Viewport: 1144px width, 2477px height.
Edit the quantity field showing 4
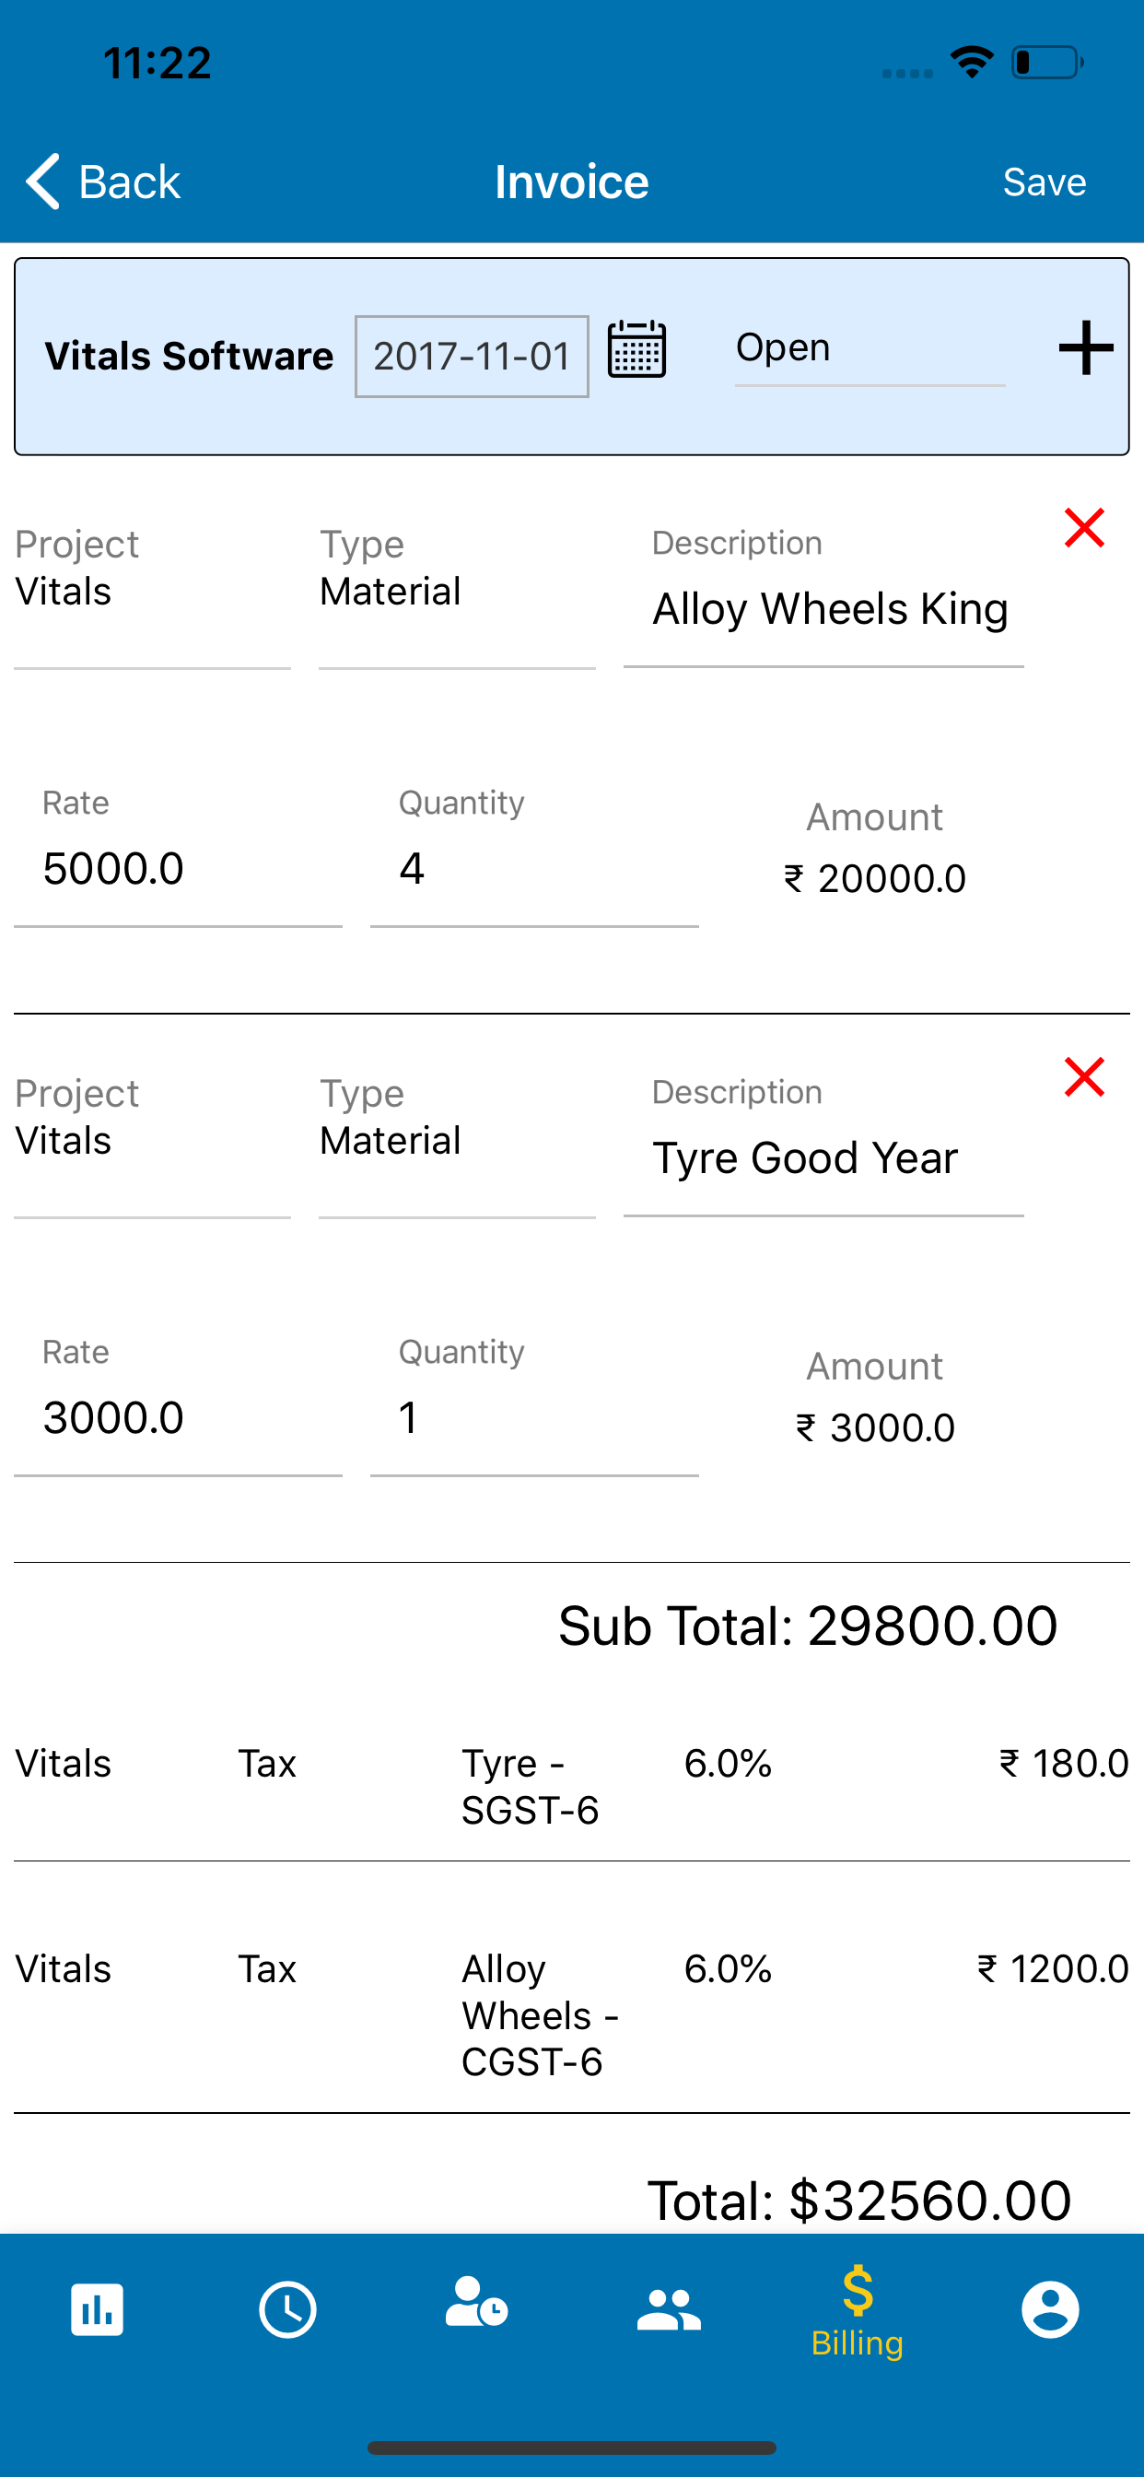[x=534, y=868]
